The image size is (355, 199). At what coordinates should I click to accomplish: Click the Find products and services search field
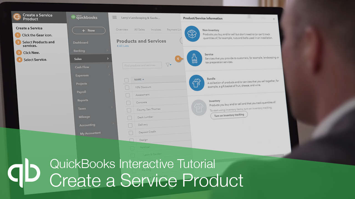pos(142,65)
